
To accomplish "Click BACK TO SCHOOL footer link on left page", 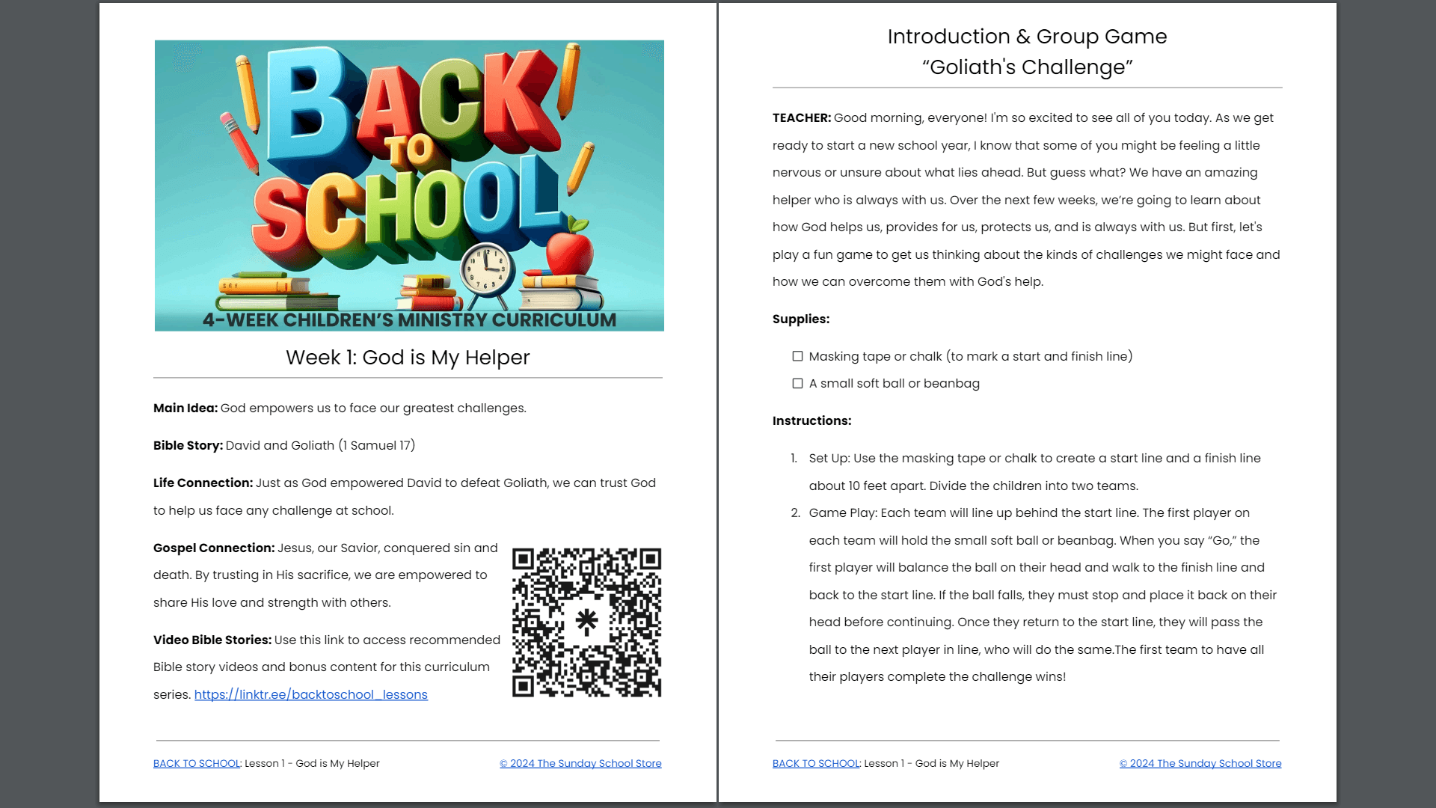I will pos(197,763).
